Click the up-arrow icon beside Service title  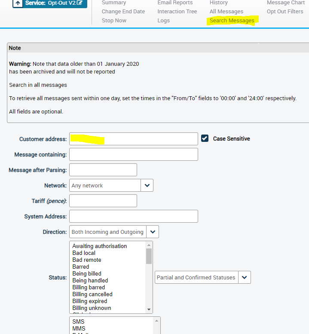(x=18, y=3)
